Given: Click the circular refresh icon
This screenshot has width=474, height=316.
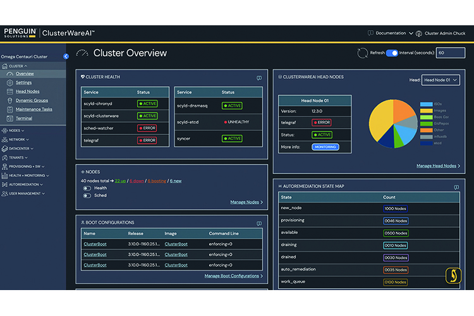Looking at the screenshot, I should (x=362, y=53).
